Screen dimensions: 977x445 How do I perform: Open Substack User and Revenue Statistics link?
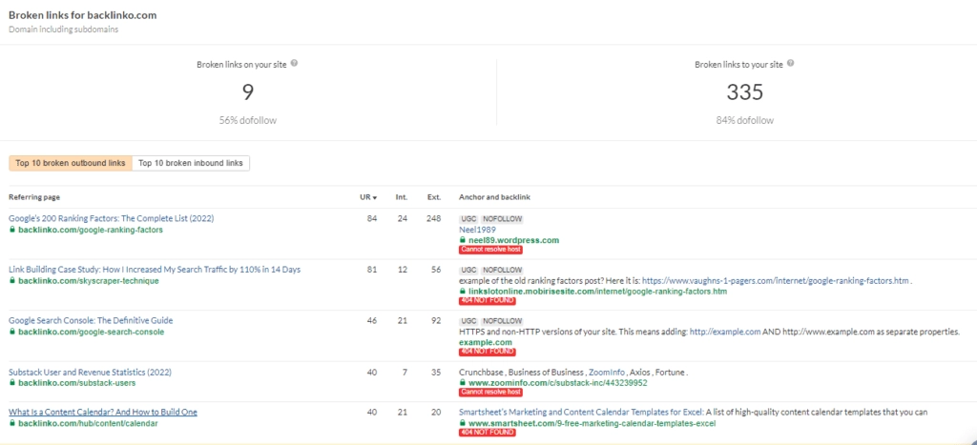(90, 372)
